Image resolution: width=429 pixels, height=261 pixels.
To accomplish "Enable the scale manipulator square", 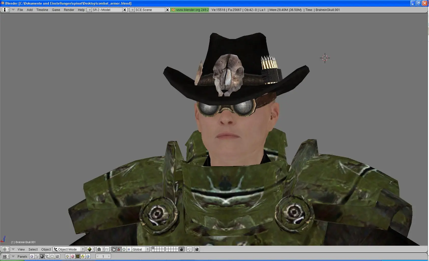I will pos(129,249).
